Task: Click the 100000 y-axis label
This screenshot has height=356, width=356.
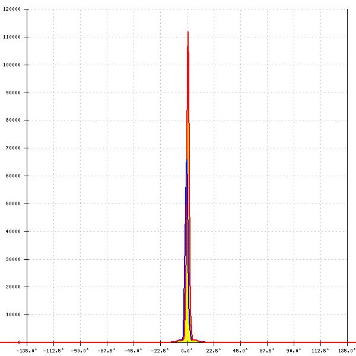Action: click(12, 65)
